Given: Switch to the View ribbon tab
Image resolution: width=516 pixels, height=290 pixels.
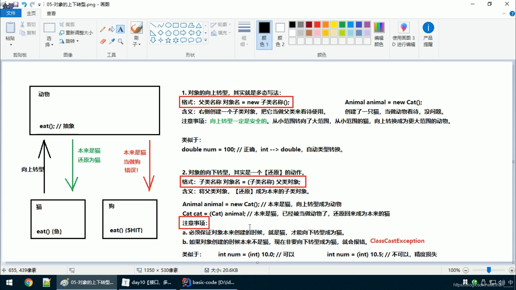Looking at the screenshot, I should click(x=51, y=13).
